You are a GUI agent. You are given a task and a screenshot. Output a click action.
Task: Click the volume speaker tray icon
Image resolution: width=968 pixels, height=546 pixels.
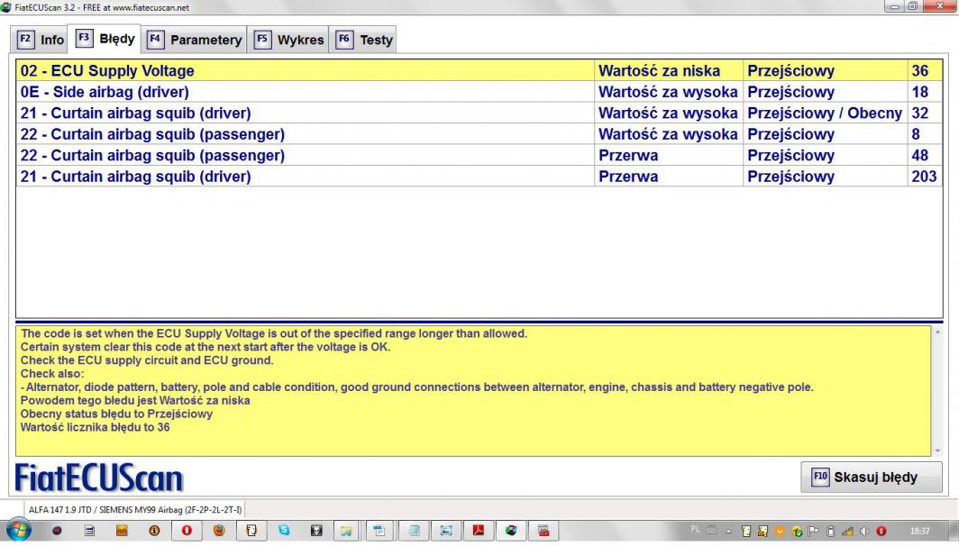coord(864,532)
